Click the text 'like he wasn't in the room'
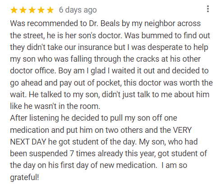The height and width of the screenshot is (190, 221). coord(55,106)
